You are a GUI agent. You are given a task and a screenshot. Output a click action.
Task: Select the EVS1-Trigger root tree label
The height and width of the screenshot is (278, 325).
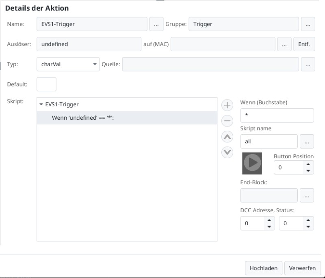click(62, 104)
